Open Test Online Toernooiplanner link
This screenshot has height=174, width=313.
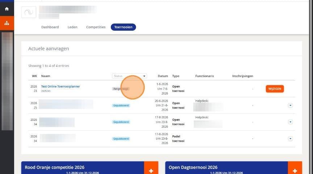[x=60, y=86]
